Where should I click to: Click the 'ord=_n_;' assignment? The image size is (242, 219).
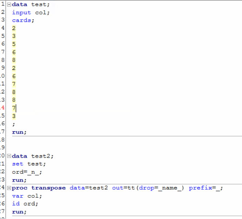pyautogui.click(x=27, y=172)
